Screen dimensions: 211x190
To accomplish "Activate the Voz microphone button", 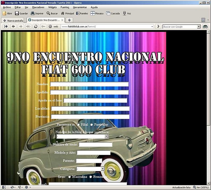I will 127,13.
